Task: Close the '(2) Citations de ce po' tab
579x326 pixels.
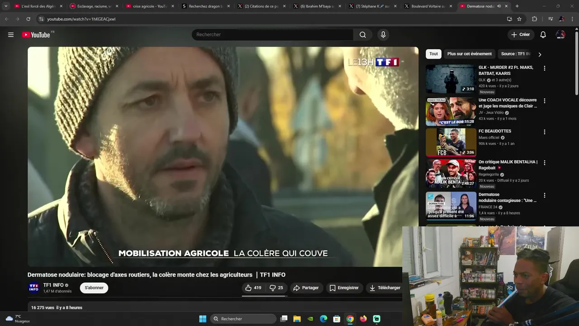Action: click(x=284, y=6)
